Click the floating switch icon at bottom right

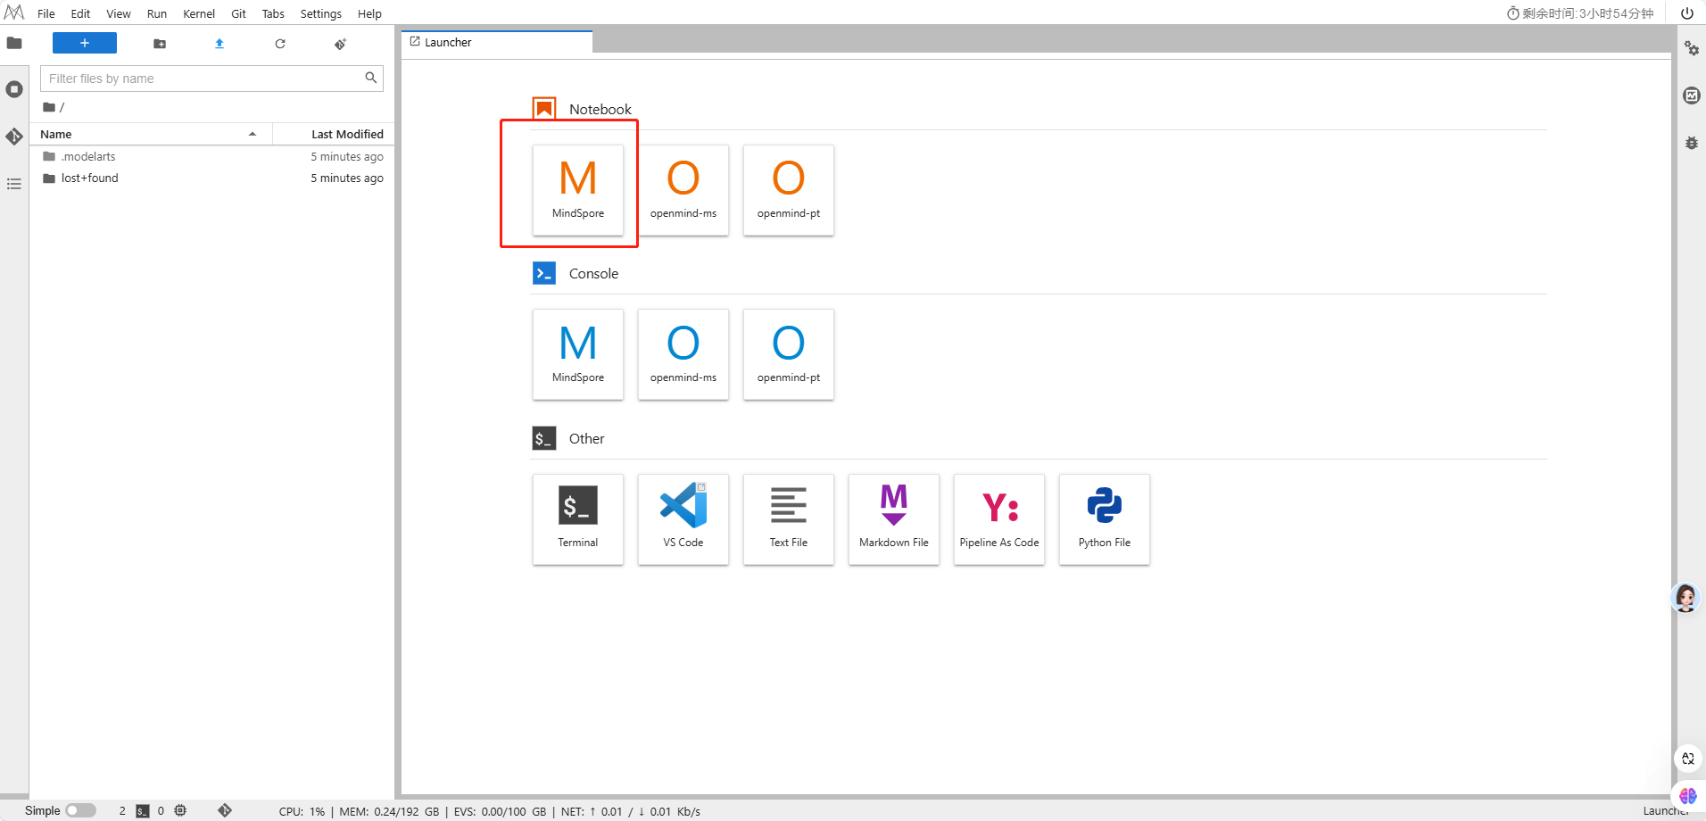click(x=1688, y=759)
